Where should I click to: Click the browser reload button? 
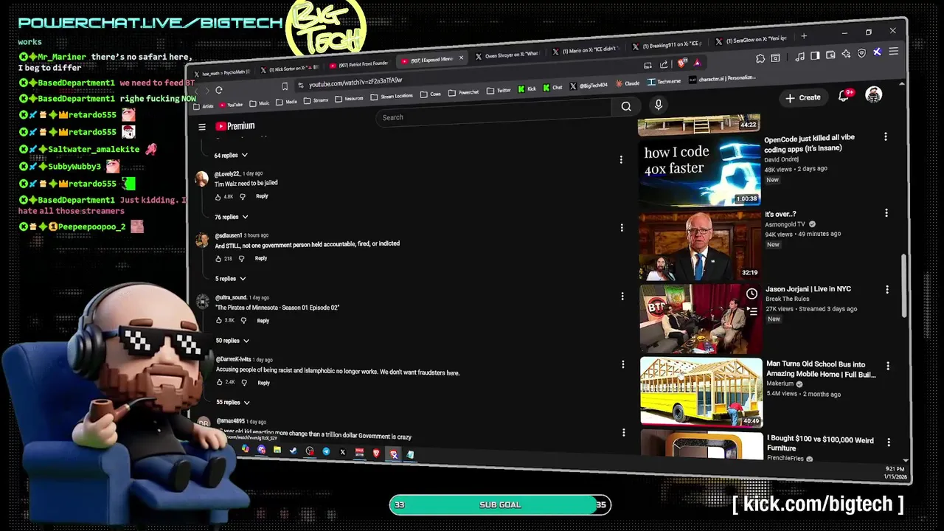pyautogui.click(x=218, y=90)
